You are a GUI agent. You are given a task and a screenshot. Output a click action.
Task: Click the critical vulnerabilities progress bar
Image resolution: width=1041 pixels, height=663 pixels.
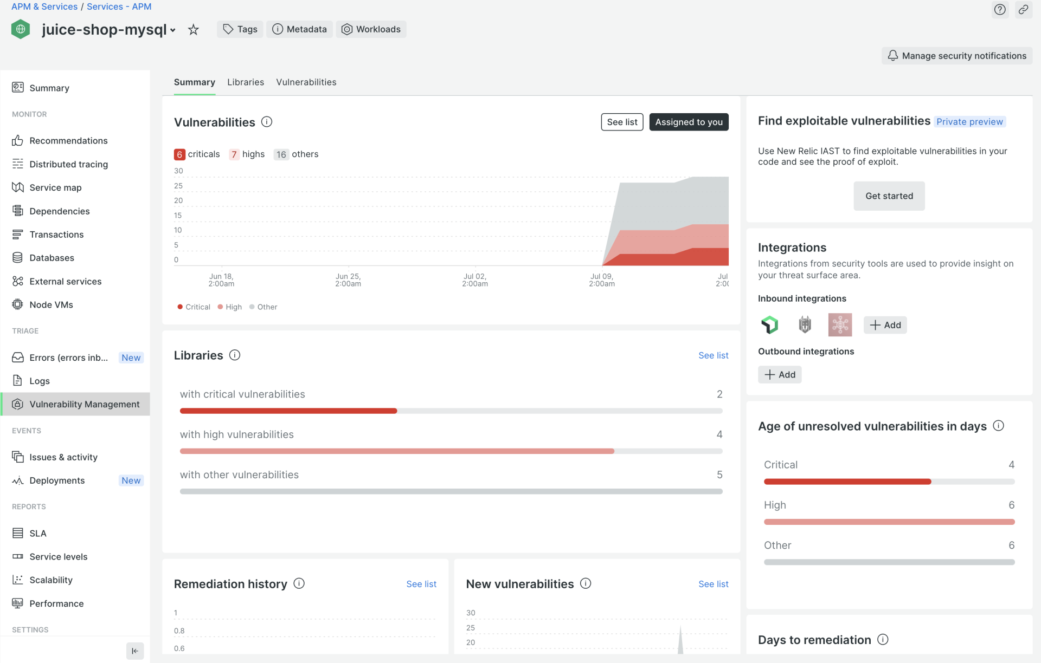450,411
